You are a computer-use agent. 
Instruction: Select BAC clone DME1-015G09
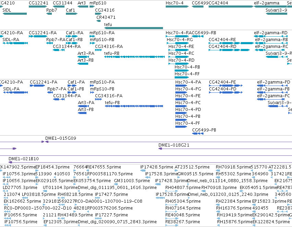pos(168,142)
